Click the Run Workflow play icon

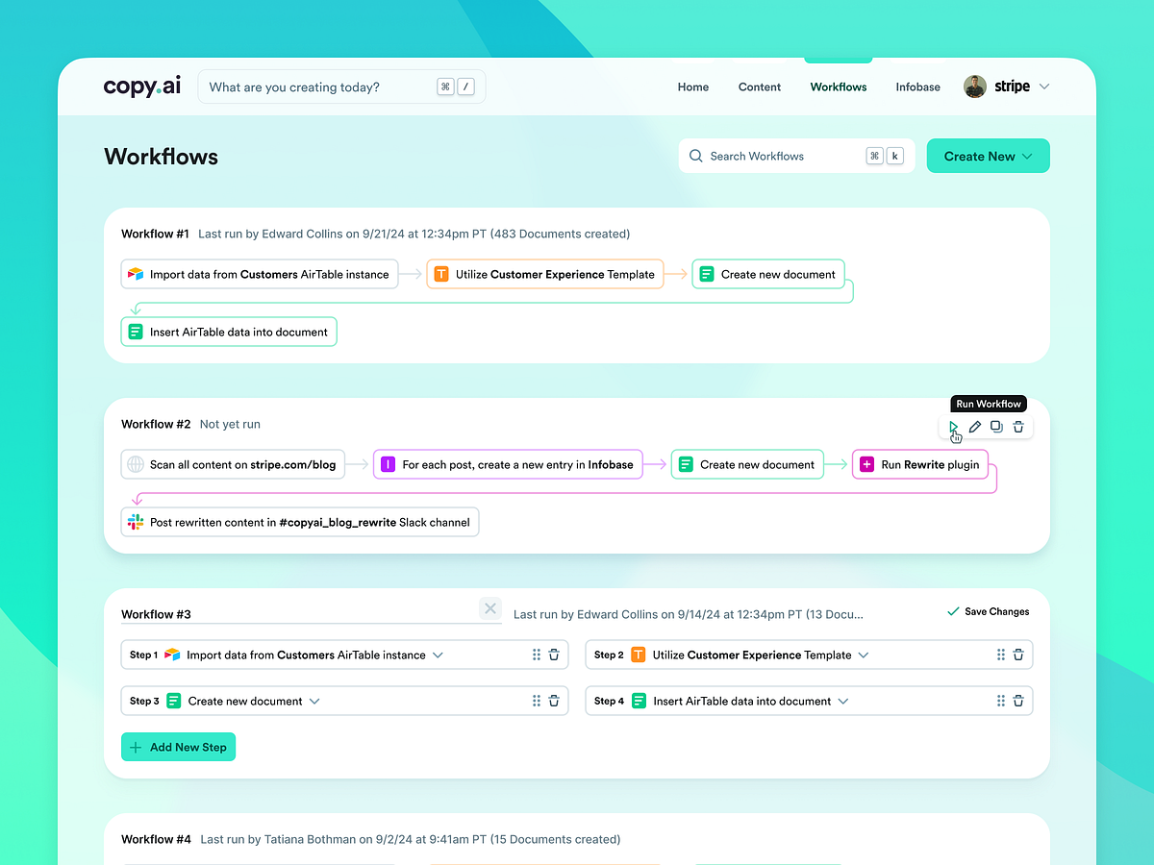pyautogui.click(x=953, y=427)
